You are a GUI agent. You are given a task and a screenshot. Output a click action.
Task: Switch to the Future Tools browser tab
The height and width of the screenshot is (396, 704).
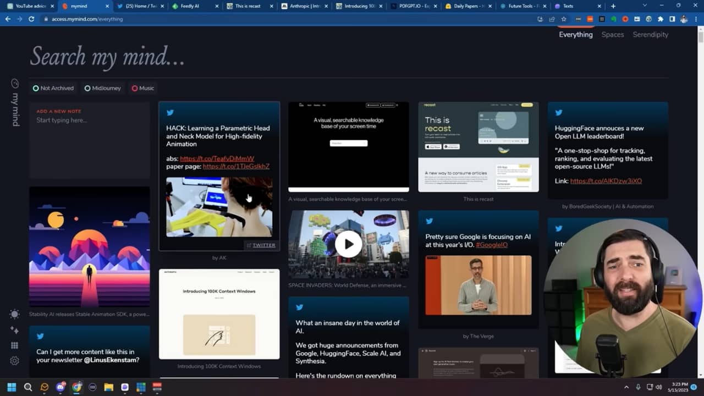[x=524, y=6]
